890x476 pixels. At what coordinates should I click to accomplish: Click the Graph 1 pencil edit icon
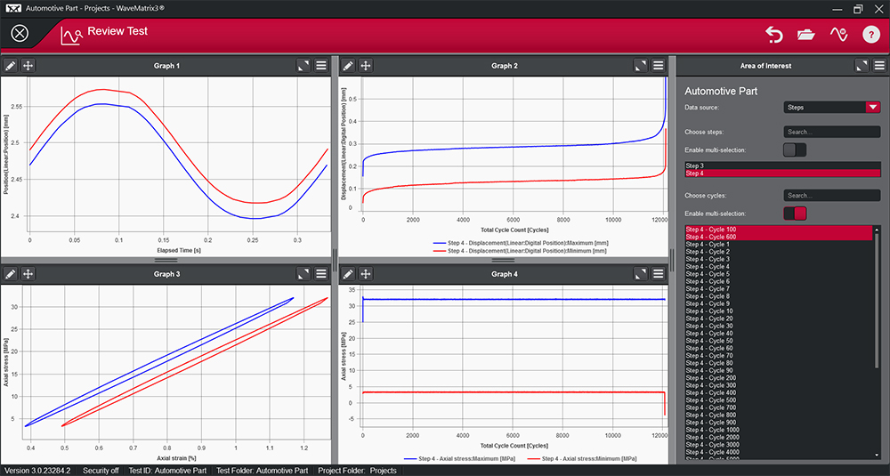click(10, 66)
